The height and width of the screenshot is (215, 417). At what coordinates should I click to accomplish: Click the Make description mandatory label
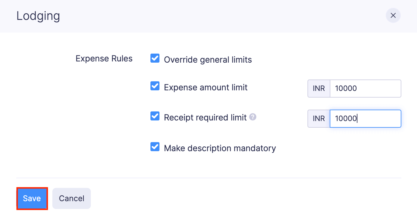220,148
